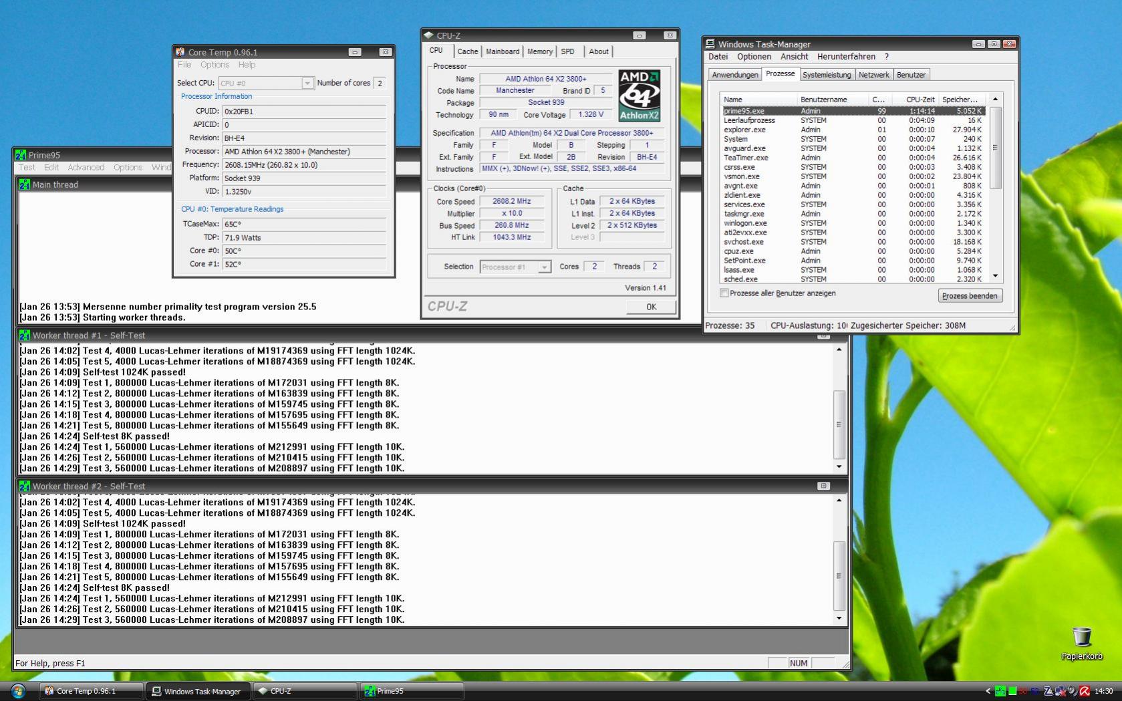Enable 'Prozesse aller Benutzer anzeigen' checkbox
The image size is (1122, 701).
pyautogui.click(x=724, y=293)
